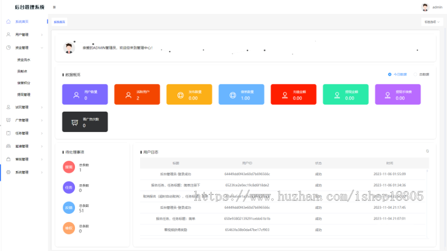
Task: Refresh the 用户日志 panel
Action: point(427,151)
